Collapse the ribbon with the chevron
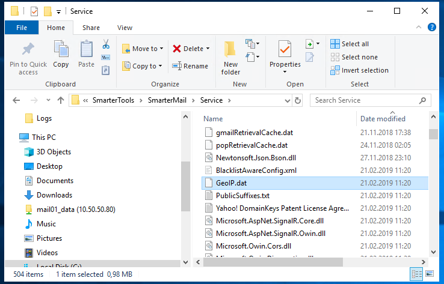 click(419, 28)
